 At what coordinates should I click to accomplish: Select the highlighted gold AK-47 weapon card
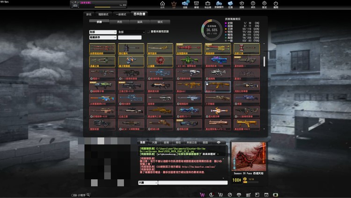tap(218, 87)
